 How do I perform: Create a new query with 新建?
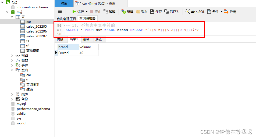click(127, 12)
